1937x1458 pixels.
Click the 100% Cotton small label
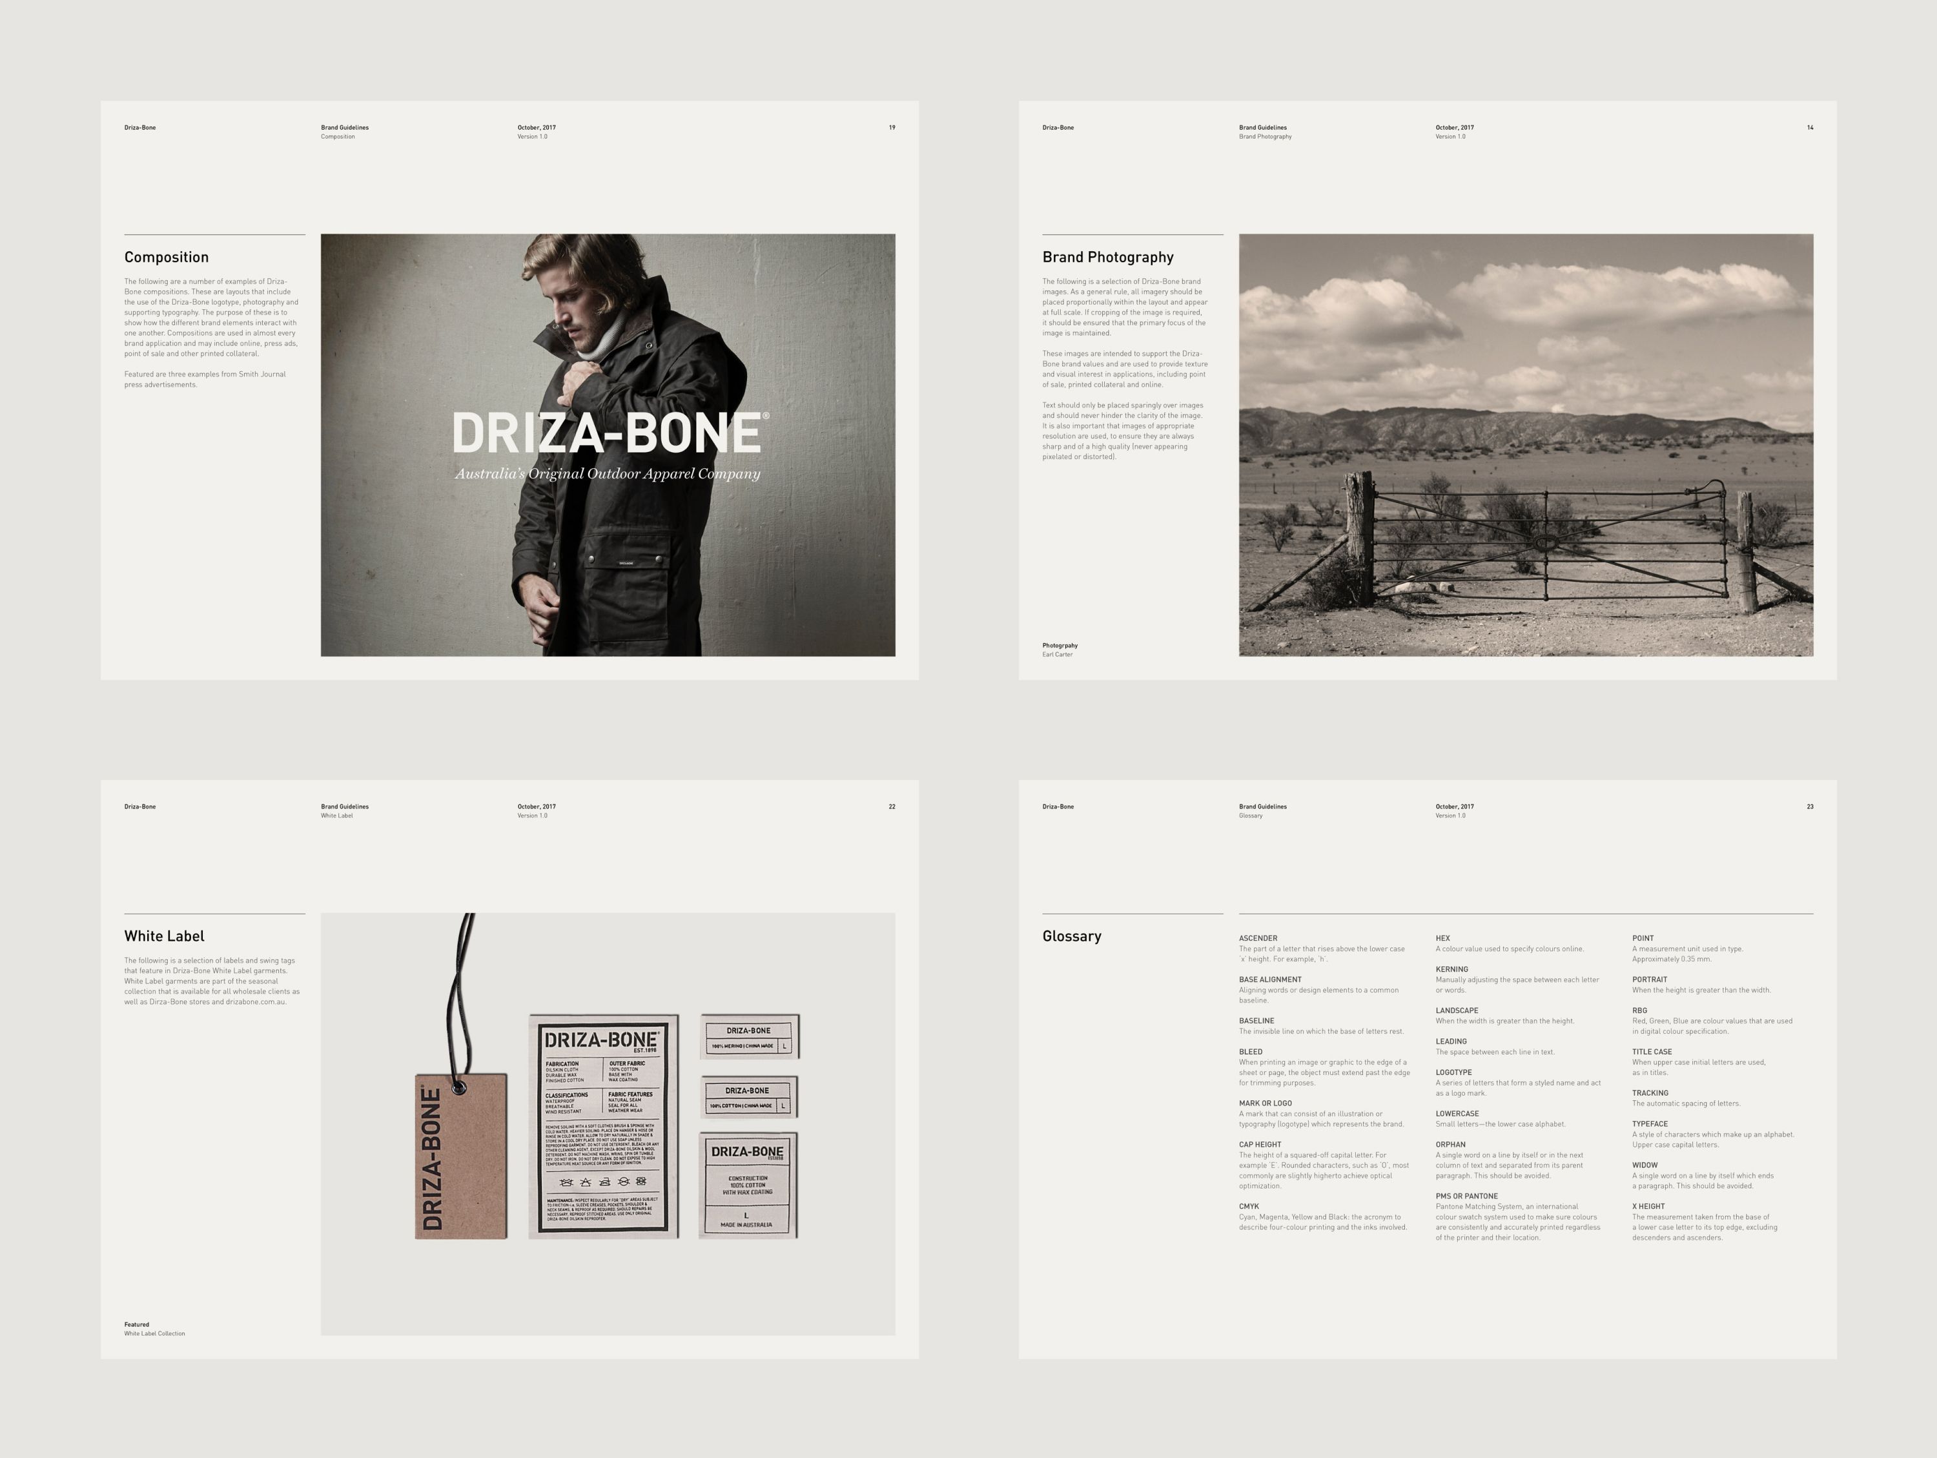748,1097
